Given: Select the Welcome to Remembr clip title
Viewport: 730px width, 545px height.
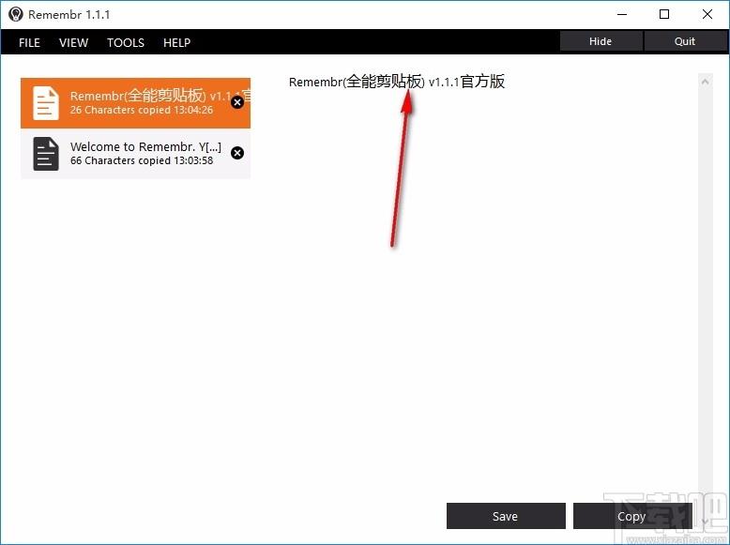Looking at the screenshot, I should tap(145, 147).
